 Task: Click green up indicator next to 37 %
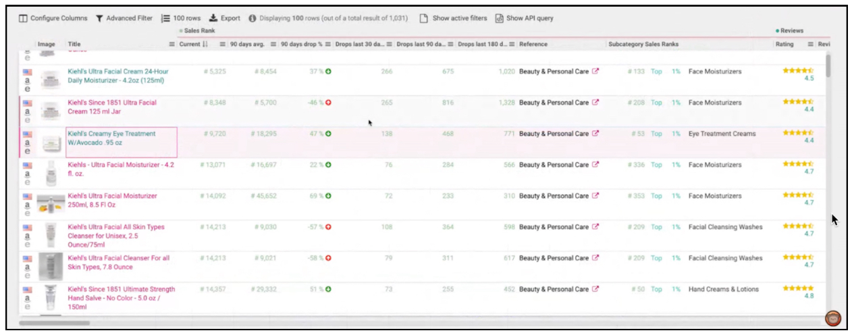click(328, 72)
